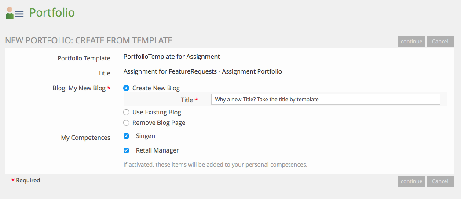Viewport: 461px width, 199px height.
Task: Focus the new blog Title input field
Action: pos(326,99)
